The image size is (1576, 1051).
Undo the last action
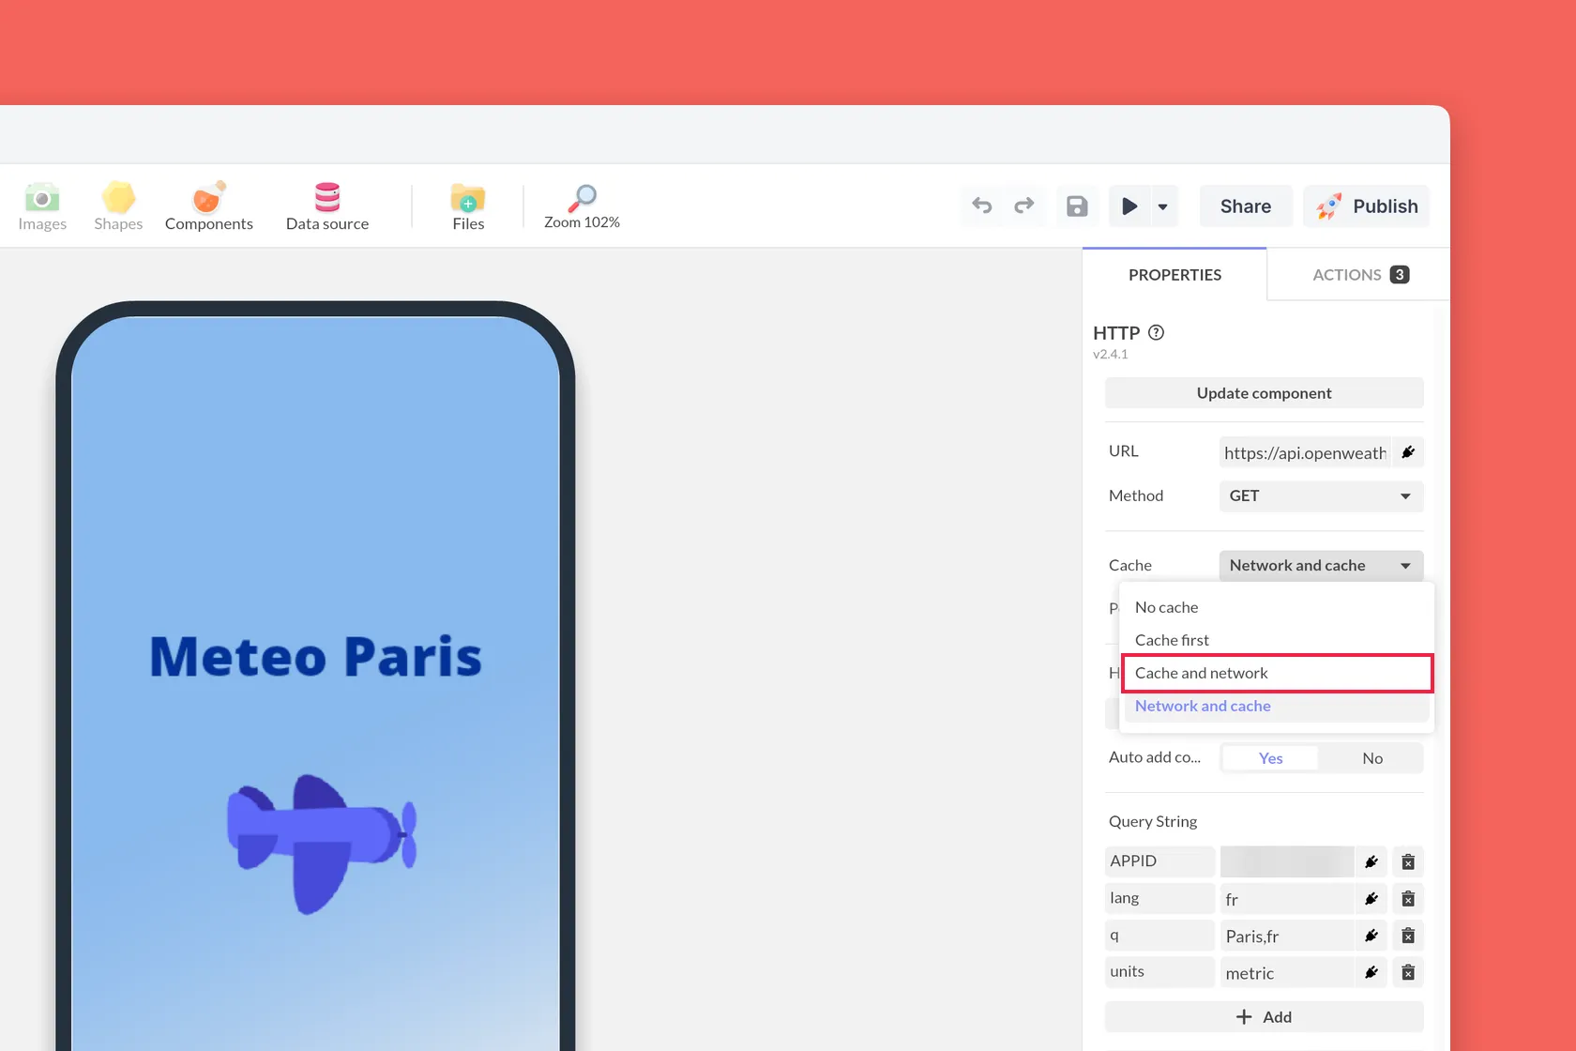[981, 206]
